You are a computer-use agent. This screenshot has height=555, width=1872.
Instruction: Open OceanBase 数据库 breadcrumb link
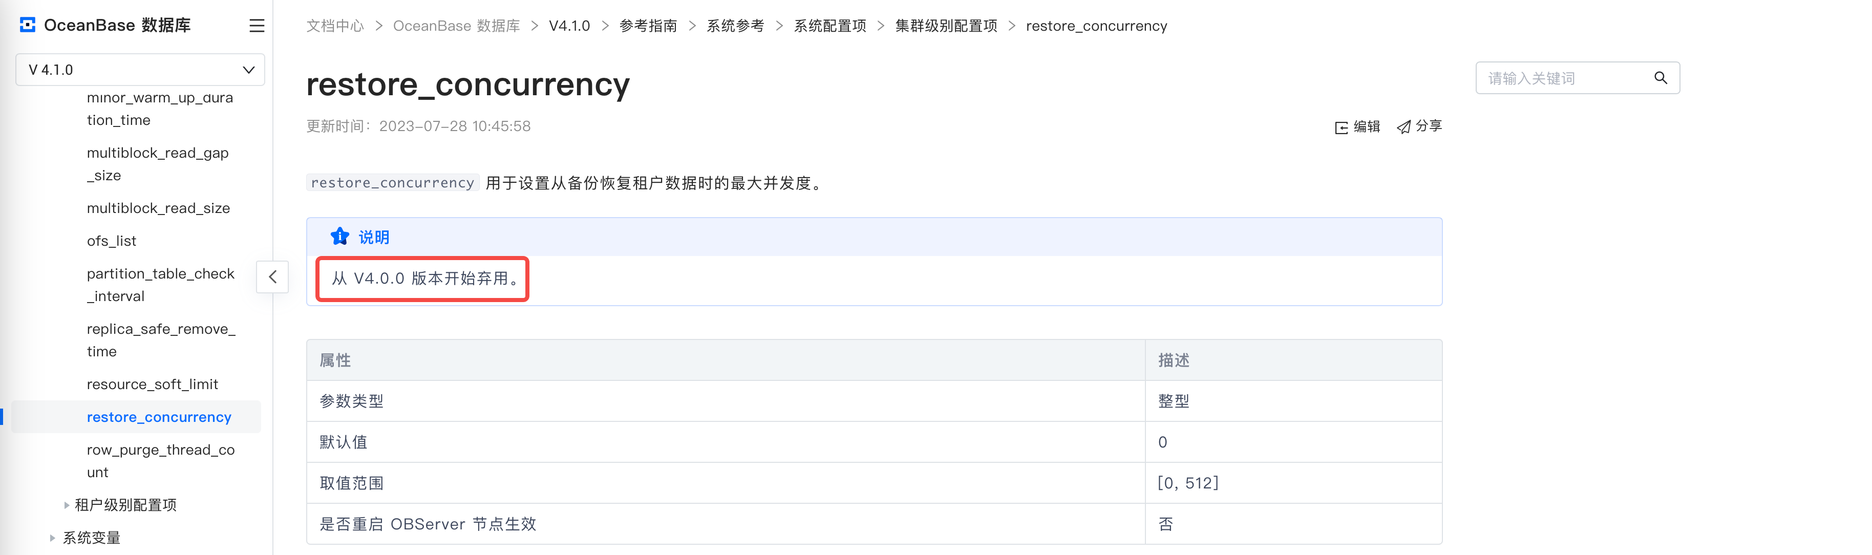(456, 26)
